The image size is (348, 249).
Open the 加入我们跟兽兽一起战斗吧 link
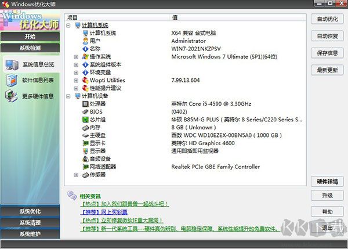125,204
